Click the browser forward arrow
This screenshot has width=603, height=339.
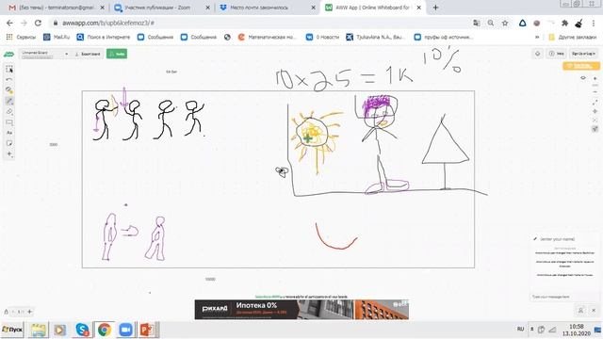click(x=24, y=23)
